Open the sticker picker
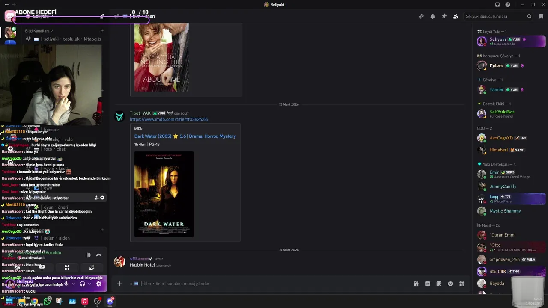Viewport: 548px width, 308px height. click(439, 284)
